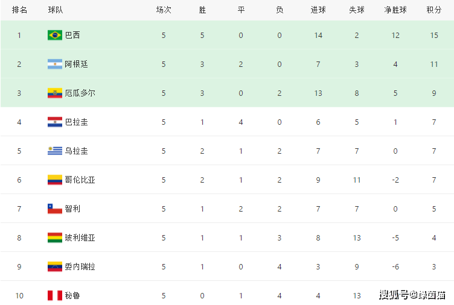Select the 积分 column header
Image resolution: width=454 pixels, height=305 pixels.
click(x=433, y=10)
